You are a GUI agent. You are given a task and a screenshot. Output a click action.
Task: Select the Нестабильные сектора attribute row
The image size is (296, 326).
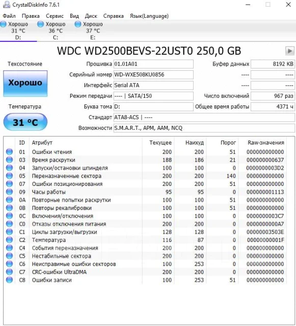coord(145,256)
